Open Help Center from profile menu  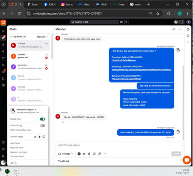(15, 143)
